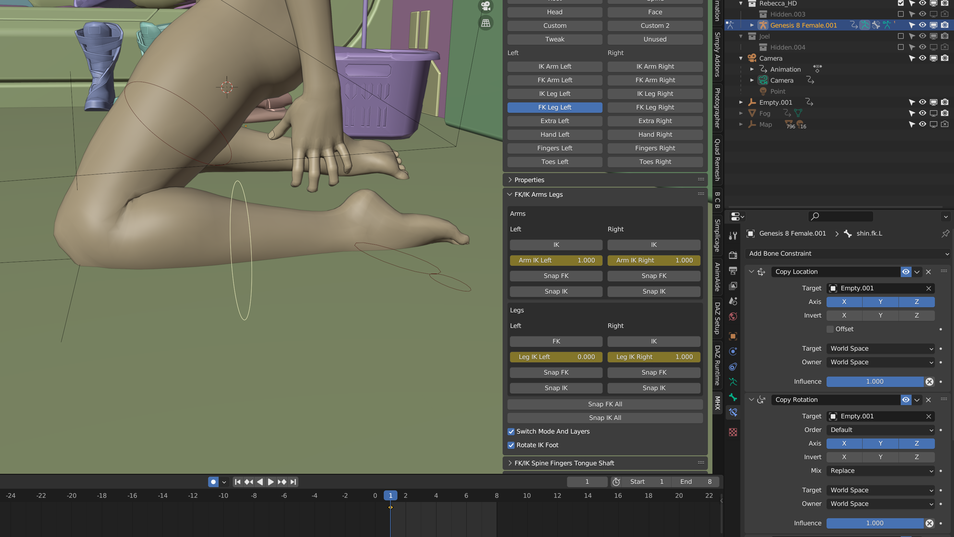
Task: Expand the Properties panel in MHX sidebar
Action: pos(530,180)
